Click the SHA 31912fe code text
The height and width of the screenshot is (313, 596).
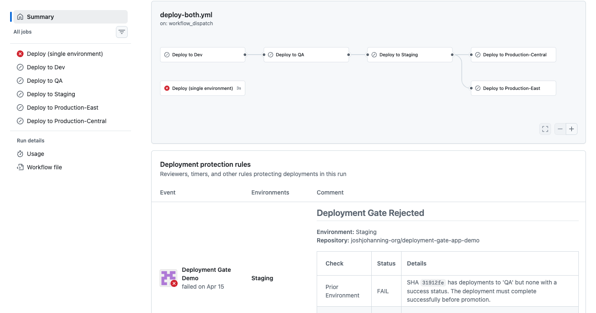coord(433,283)
